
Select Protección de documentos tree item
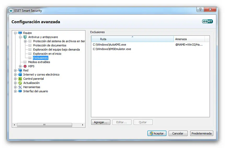(x=50, y=45)
